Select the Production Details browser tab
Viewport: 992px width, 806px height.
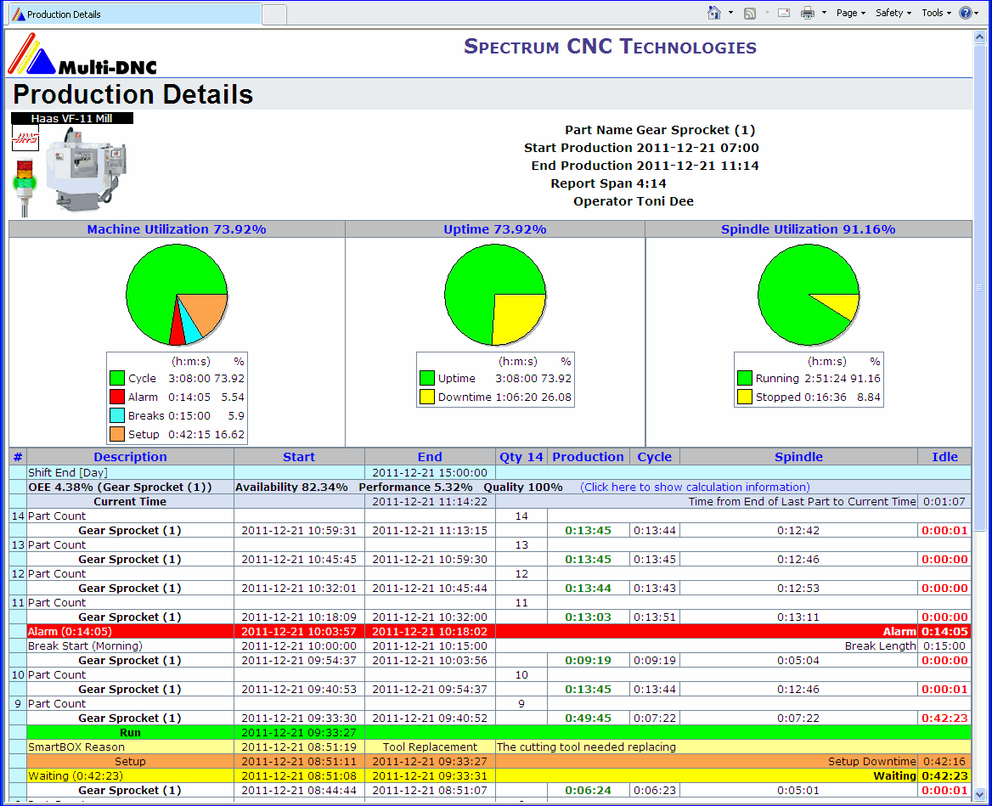click(x=127, y=14)
